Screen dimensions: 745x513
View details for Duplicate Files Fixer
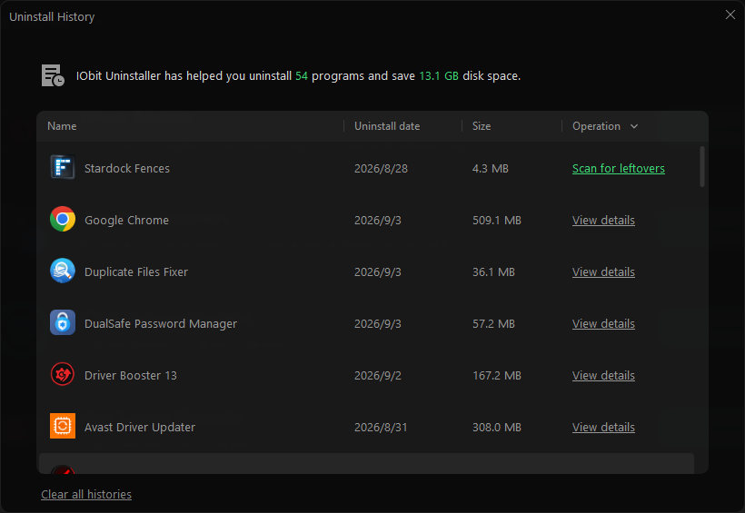[603, 272]
